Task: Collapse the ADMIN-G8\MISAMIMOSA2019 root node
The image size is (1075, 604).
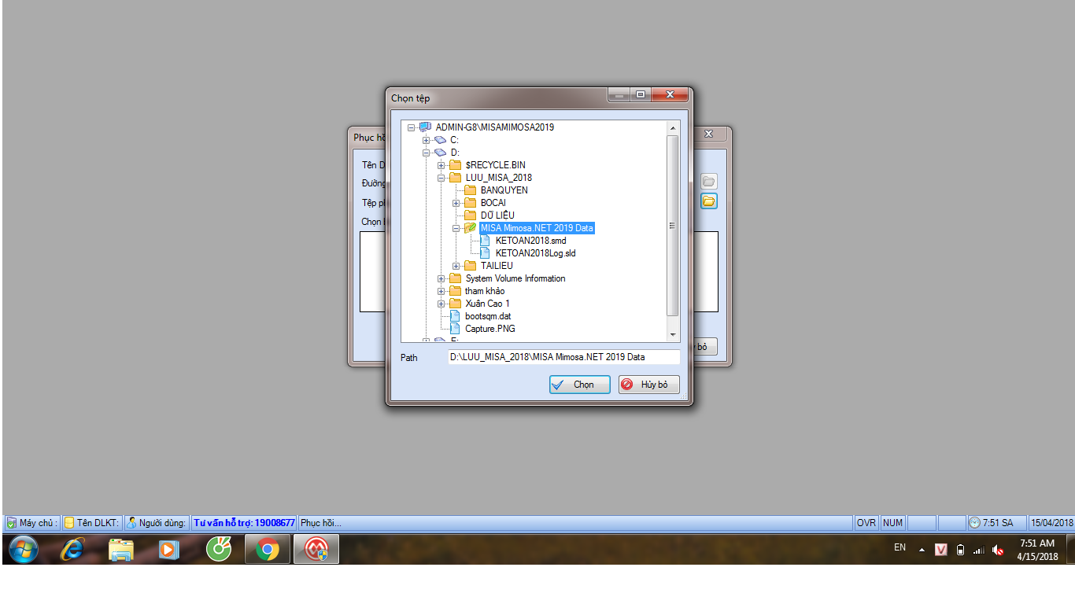Action: coord(411,127)
